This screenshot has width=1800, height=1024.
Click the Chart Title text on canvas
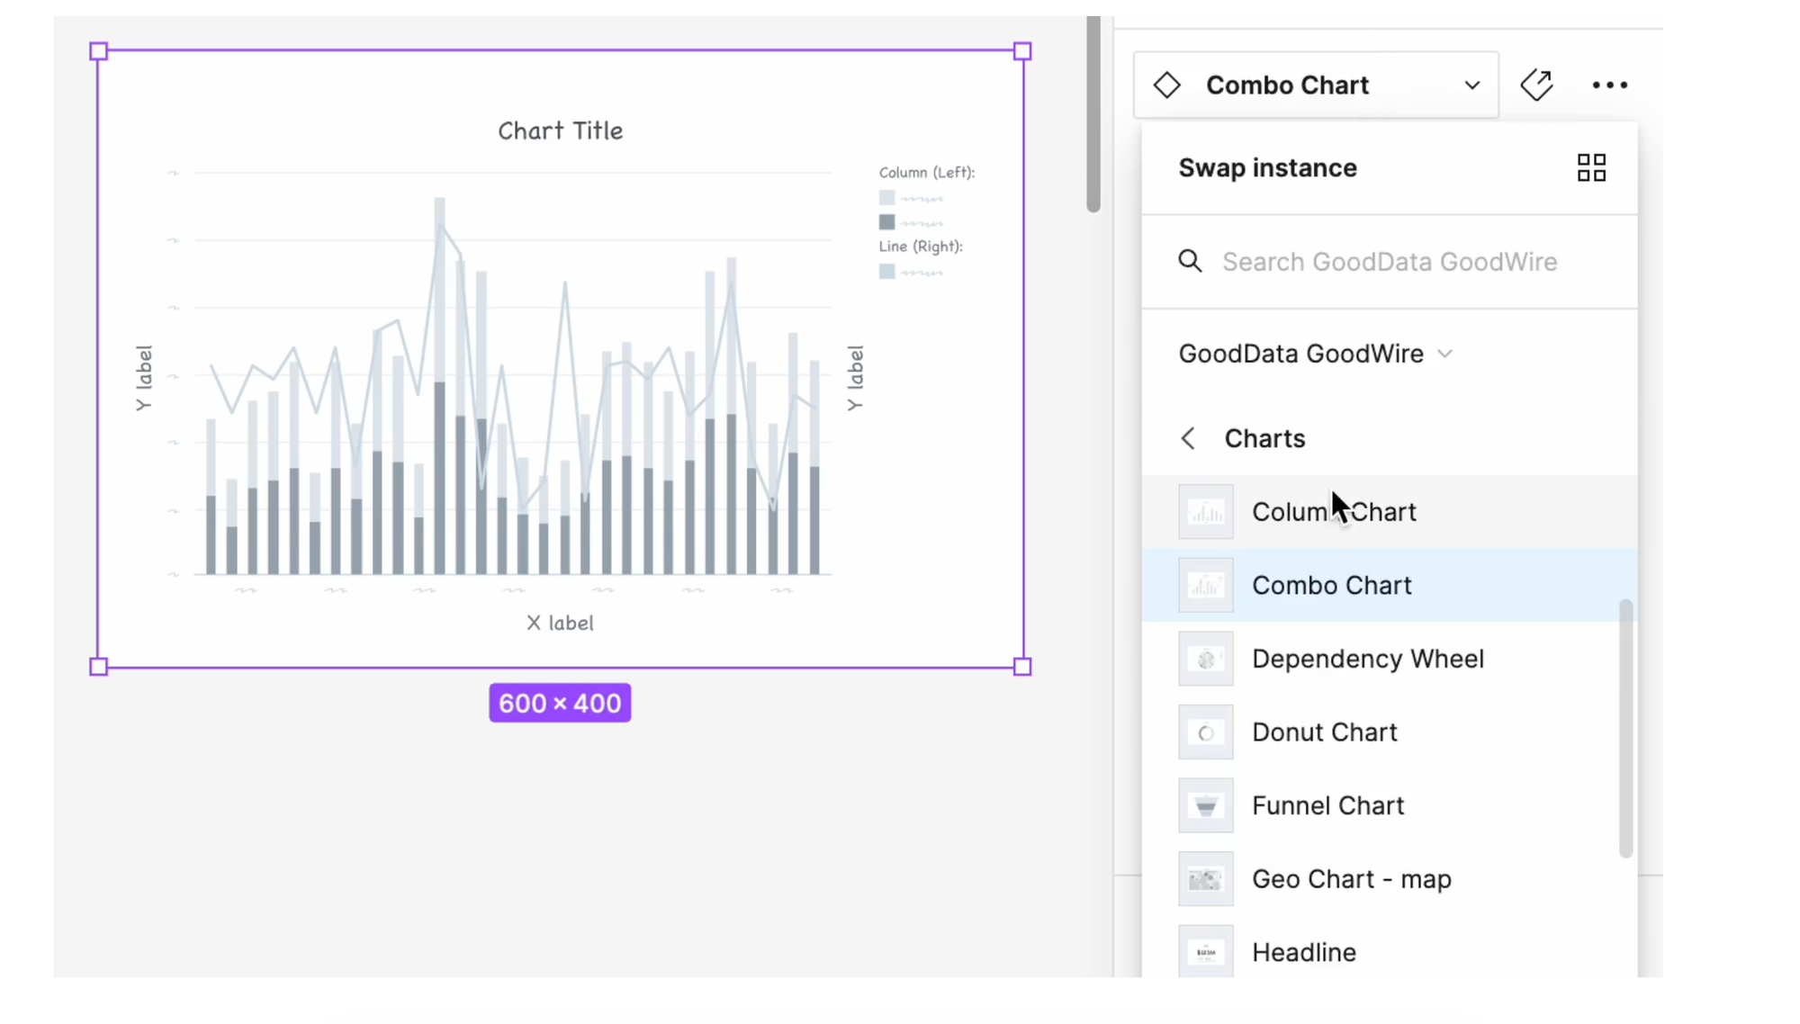[x=561, y=131]
